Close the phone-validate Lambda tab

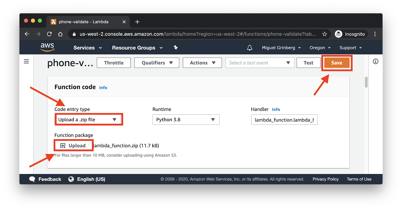pyautogui.click(x=124, y=22)
